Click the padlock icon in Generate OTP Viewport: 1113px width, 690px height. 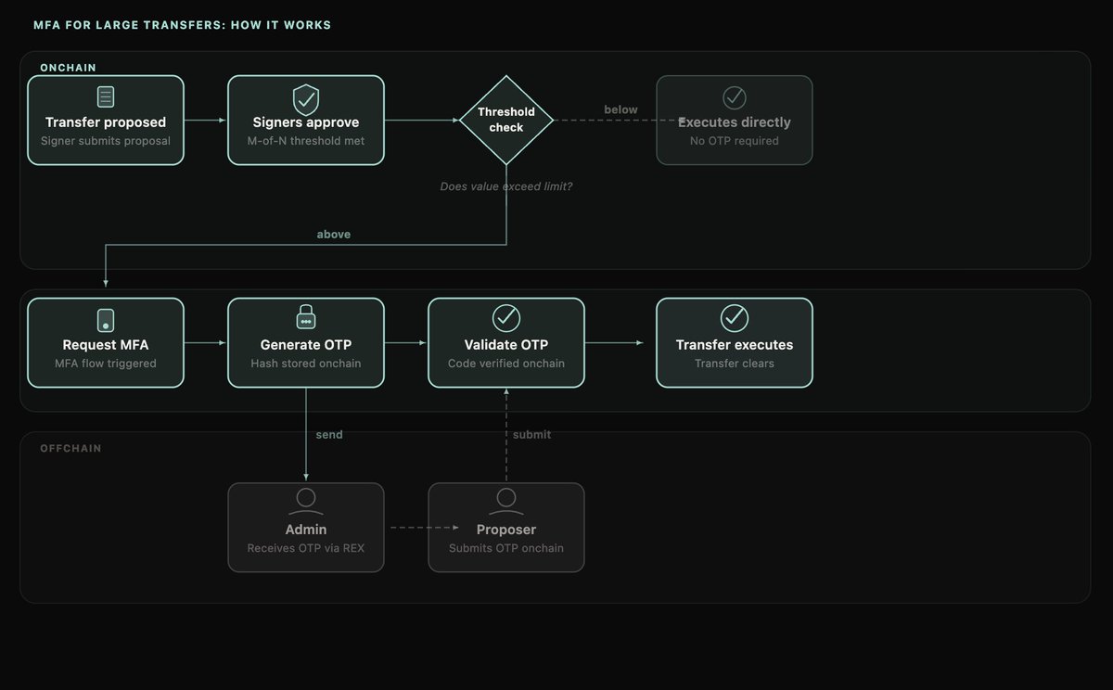pyautogui.click(x=306, y=317)
